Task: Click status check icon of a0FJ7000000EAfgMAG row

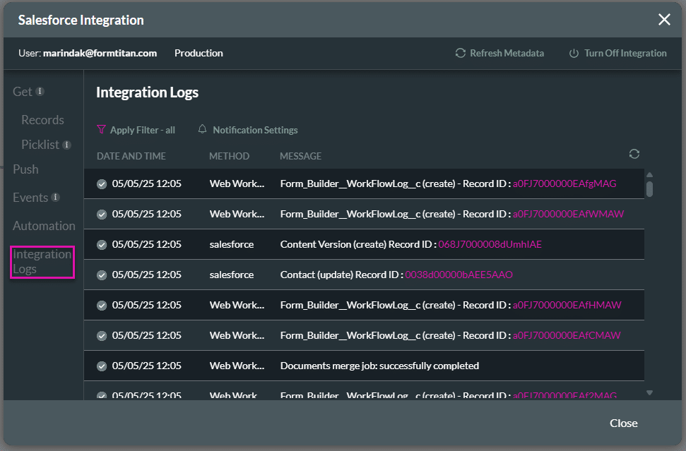Action: coord(102,184)
